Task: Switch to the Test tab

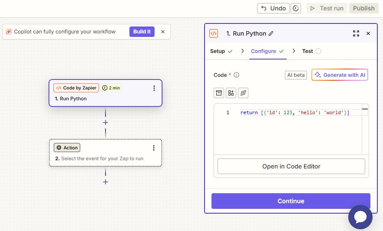Action: [x=311, y=51]
